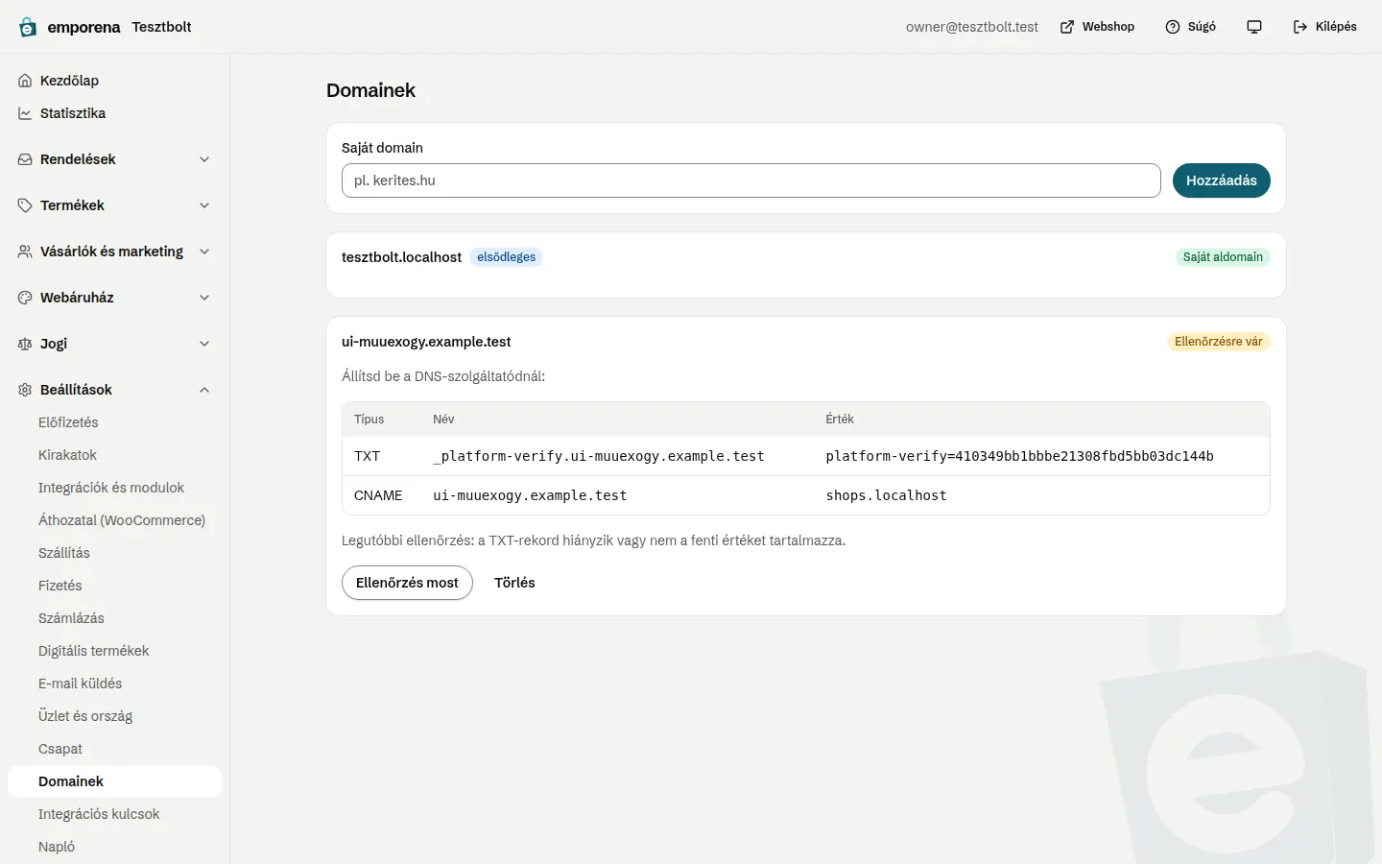1382x864 pixels.
Task: Open Számlázás settings
Action: [114, 618]
